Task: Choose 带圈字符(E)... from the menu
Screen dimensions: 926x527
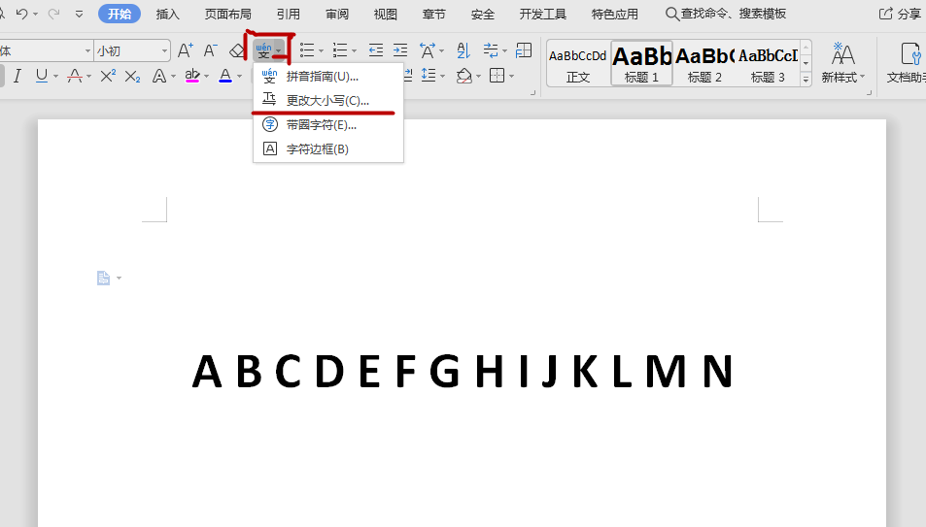Action: [x=327, y=125]
